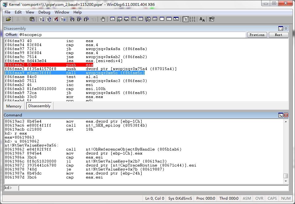Viewport: 295px width, 204px height.
Task: Open the Call Stack window toolbar icon
Action: pos(148,19)
